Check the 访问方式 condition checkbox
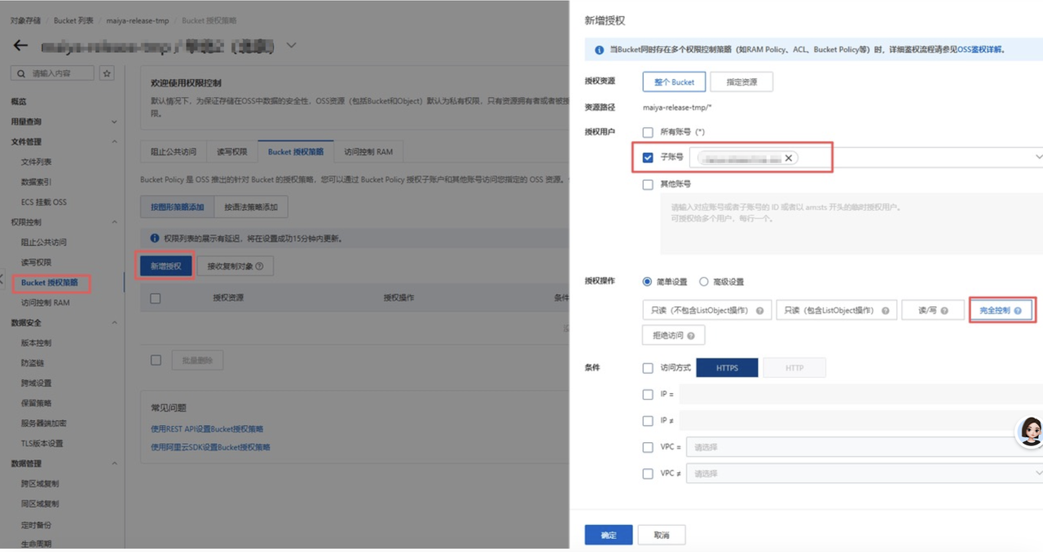 tap(648, 368)
